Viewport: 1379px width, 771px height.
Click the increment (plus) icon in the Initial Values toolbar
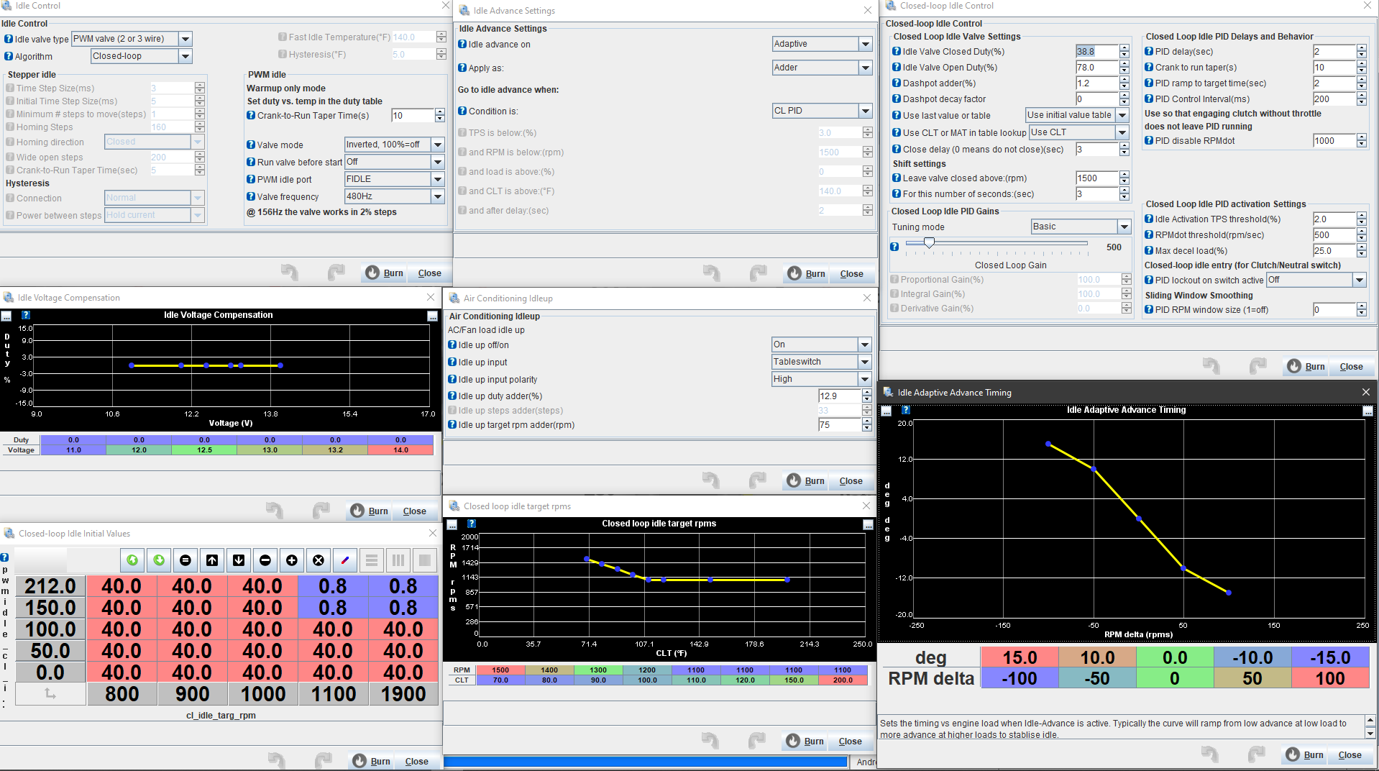point(291,560)
